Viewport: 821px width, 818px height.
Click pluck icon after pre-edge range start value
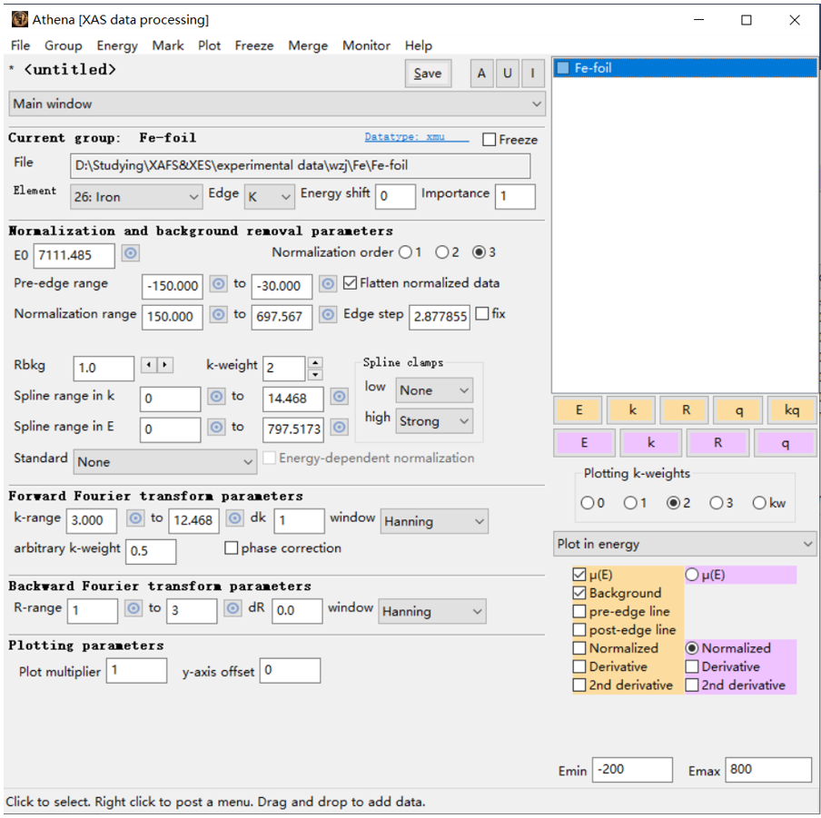(x=218, y=284)
